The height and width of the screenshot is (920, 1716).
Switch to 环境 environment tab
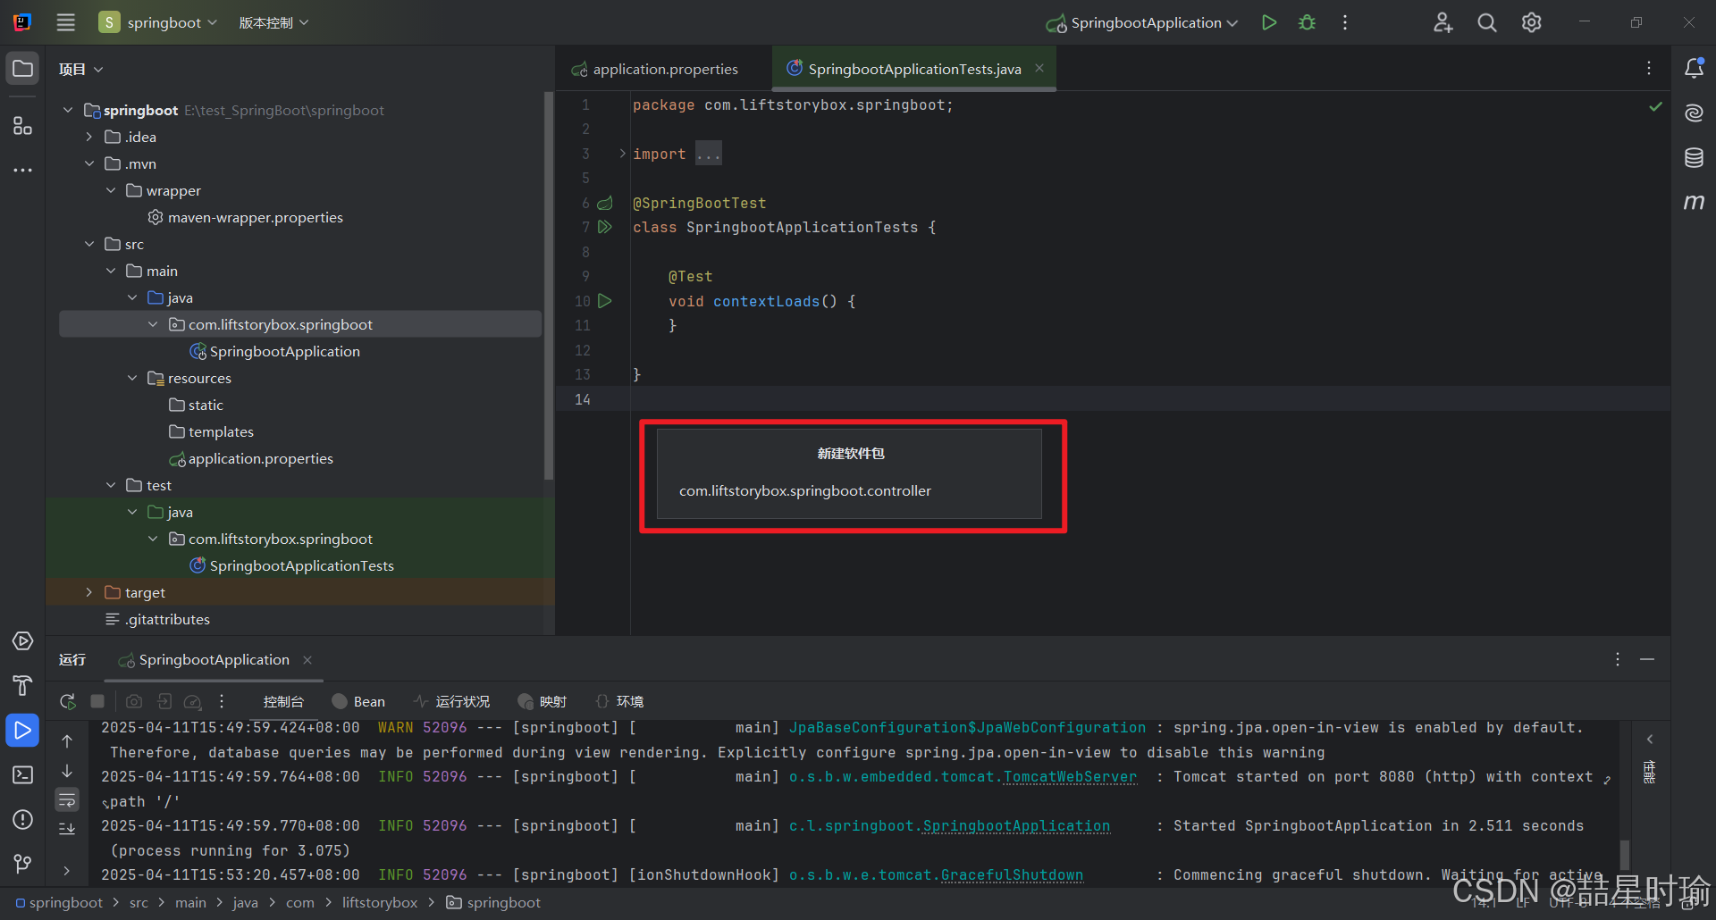[x=619, y=701]
